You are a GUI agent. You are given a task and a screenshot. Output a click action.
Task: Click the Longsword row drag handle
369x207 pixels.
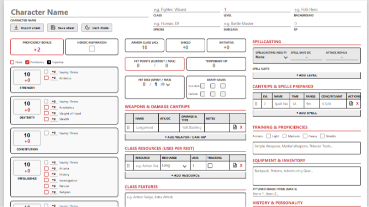click(x=129, y=127)
